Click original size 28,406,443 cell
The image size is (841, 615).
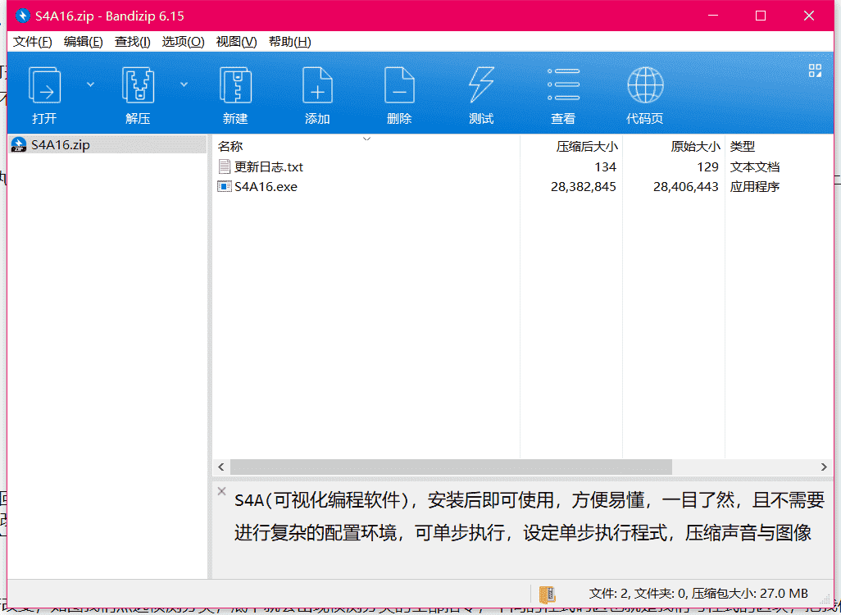point(686,187)
